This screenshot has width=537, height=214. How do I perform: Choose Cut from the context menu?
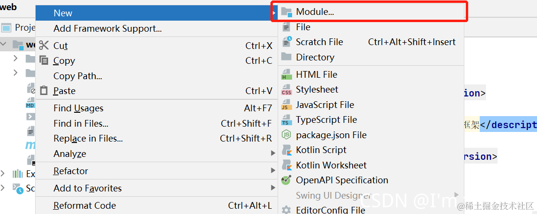point(157,46)
